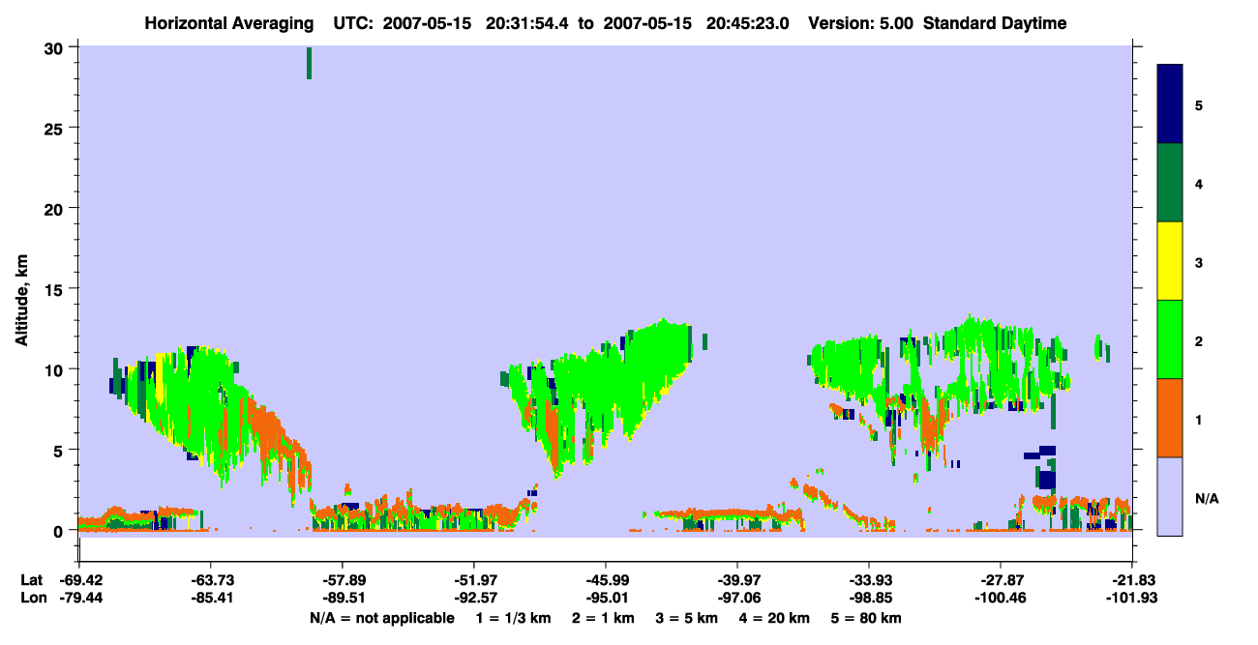Click the 'Altitude, km' axis label

coord(20,302)
